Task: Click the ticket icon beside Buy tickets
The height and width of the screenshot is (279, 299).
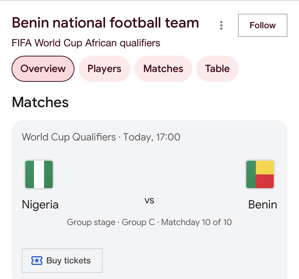Action: click(37, 261)
